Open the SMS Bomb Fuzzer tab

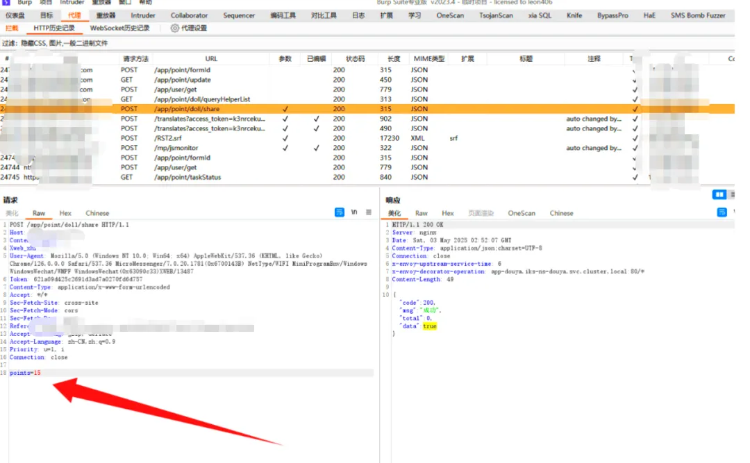point(698,15)
